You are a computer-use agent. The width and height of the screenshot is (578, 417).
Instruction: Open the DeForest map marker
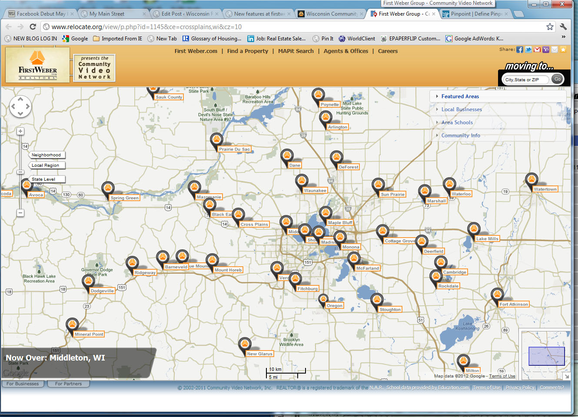336,159
